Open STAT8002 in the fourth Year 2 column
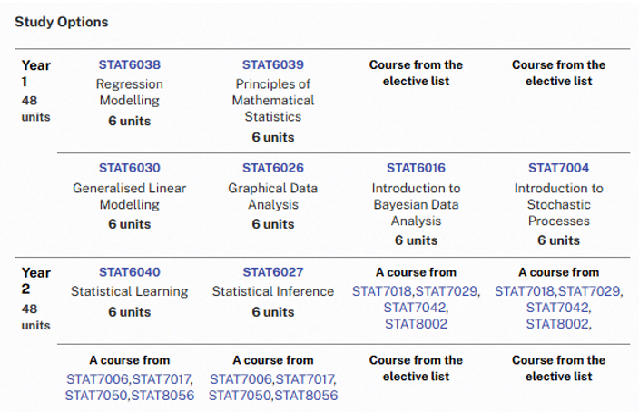The image size is (639, 412). [557, 324]
